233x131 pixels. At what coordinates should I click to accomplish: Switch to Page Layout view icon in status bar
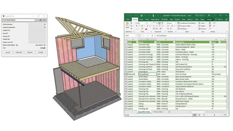click(199, 115)
